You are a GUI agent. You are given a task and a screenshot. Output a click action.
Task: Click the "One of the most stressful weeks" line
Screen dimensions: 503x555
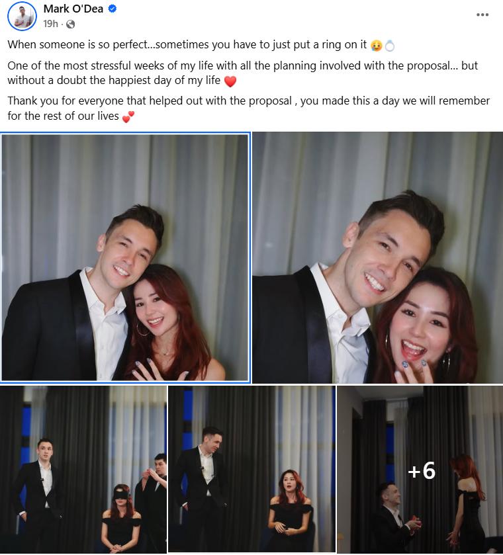[243, 66]
